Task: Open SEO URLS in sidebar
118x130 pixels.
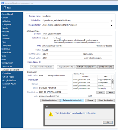Action: click(6, 49)
